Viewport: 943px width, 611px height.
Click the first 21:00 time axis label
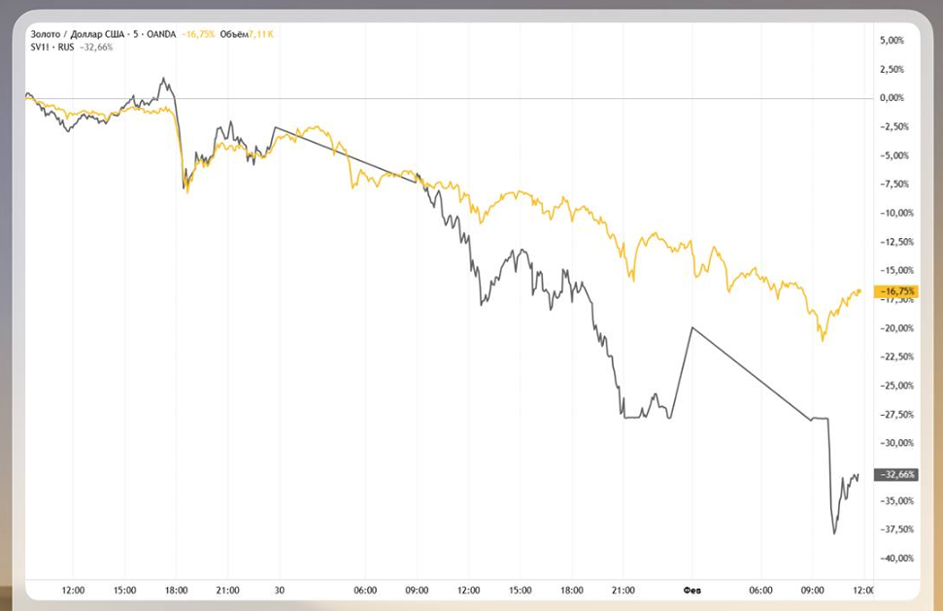click(227, 591)
